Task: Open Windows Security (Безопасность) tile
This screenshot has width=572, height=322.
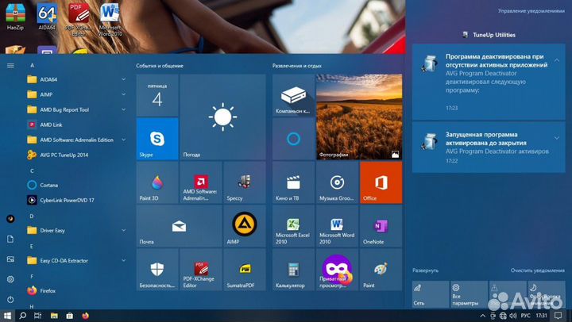Action: coord(157,270)
